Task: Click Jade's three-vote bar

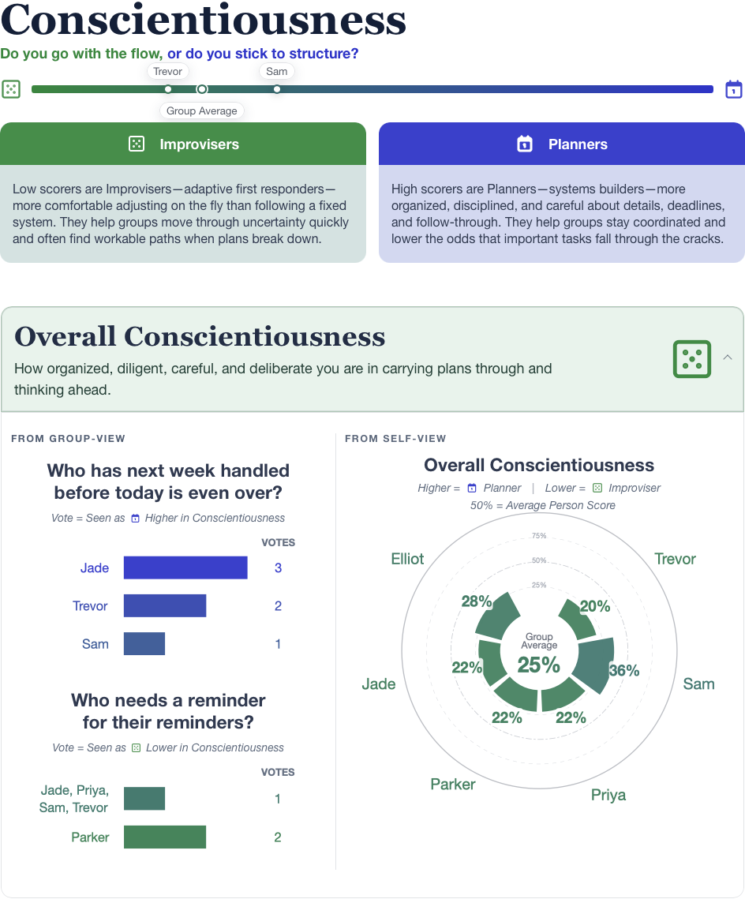Action: tap(185, 567)
